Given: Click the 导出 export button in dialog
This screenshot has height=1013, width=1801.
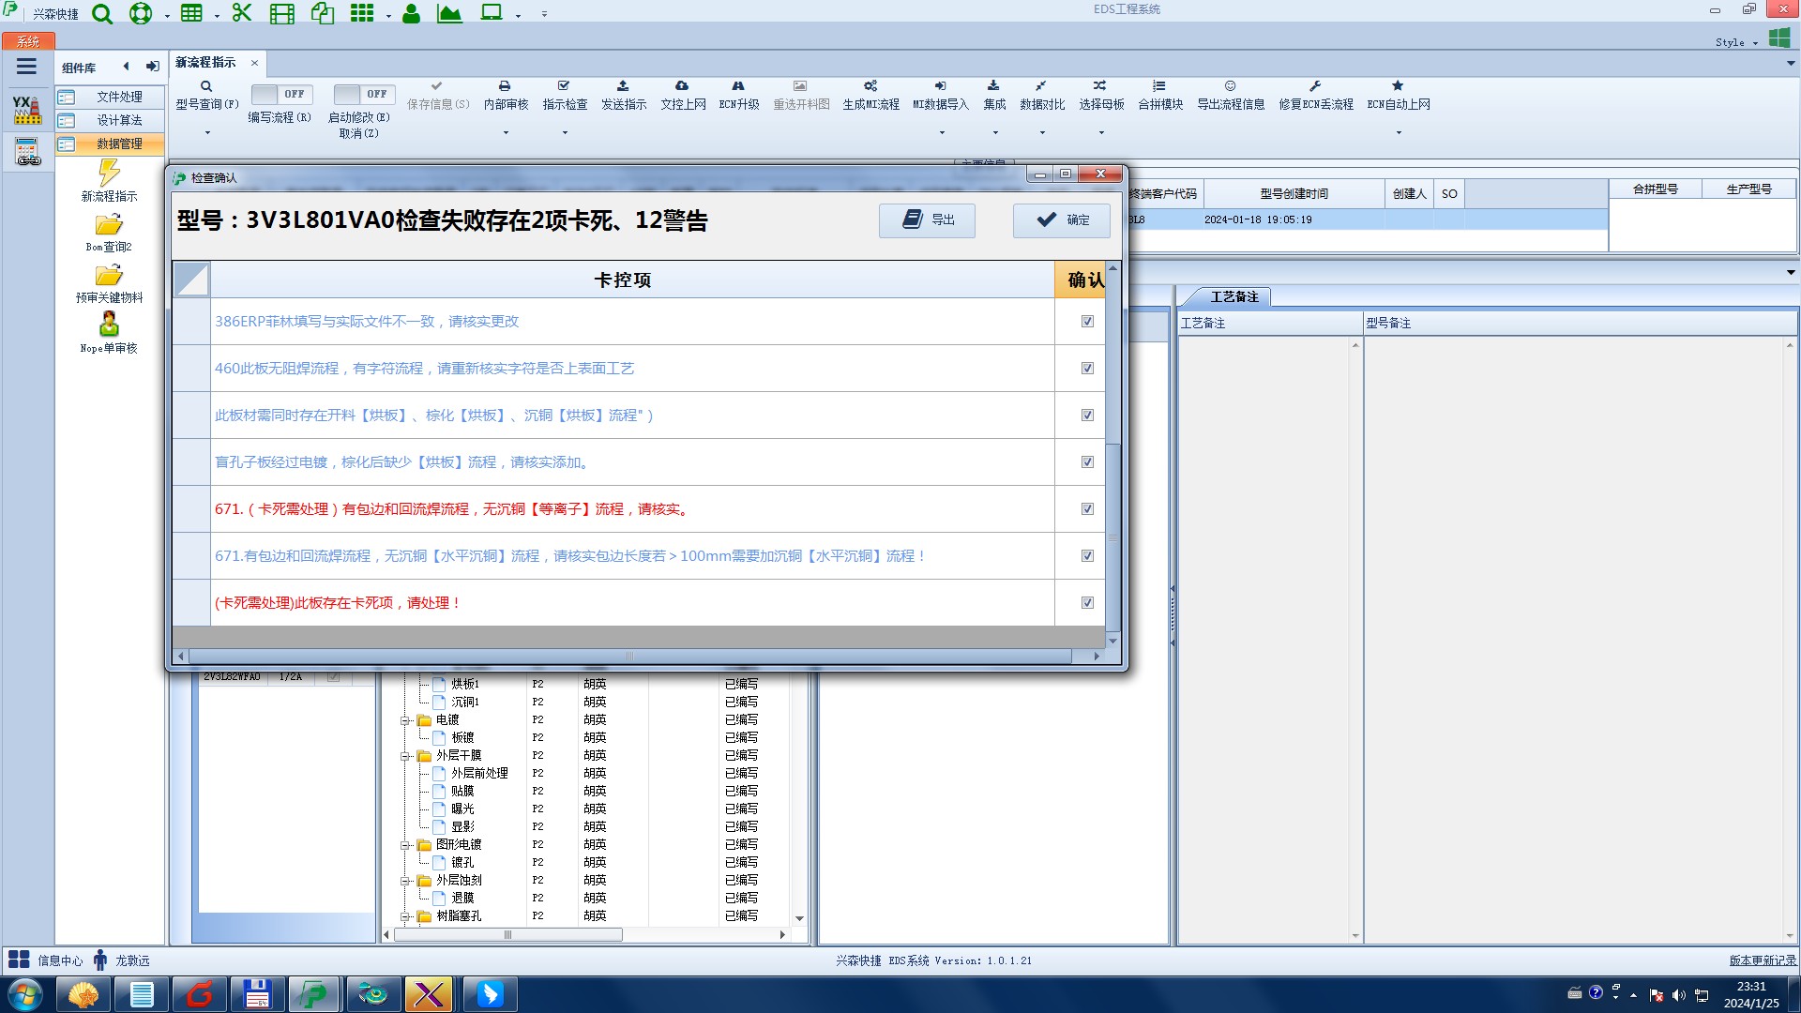Looking at the screenshot, I should pyautogui.click(x=927, y=219).
